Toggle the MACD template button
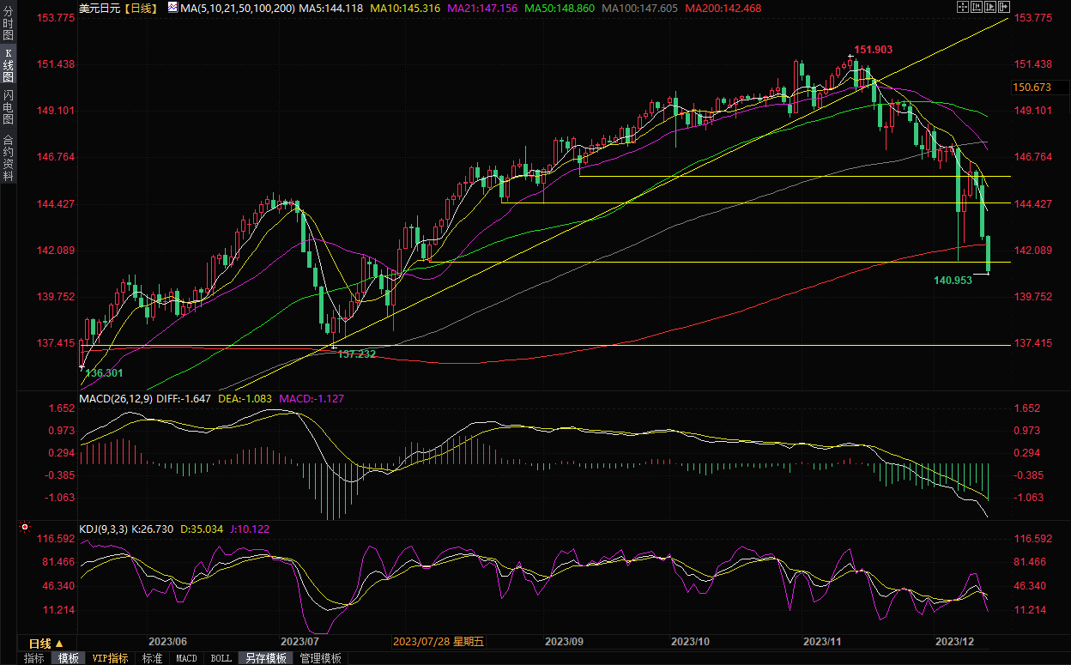Viewport: 1071px width, 665px height. point(186,658)
